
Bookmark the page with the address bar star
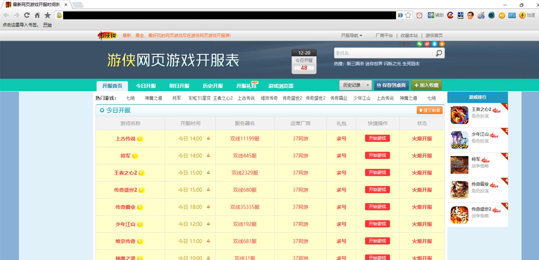pos(408,15)
